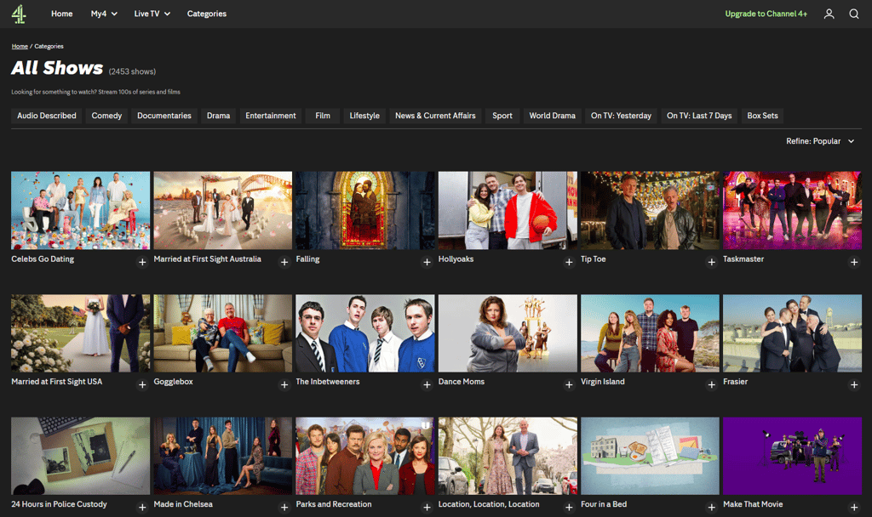Viewport: 872px width, 517px height.
Task: Open the Gogglebox show thumbnail
Action: (223, 333)
